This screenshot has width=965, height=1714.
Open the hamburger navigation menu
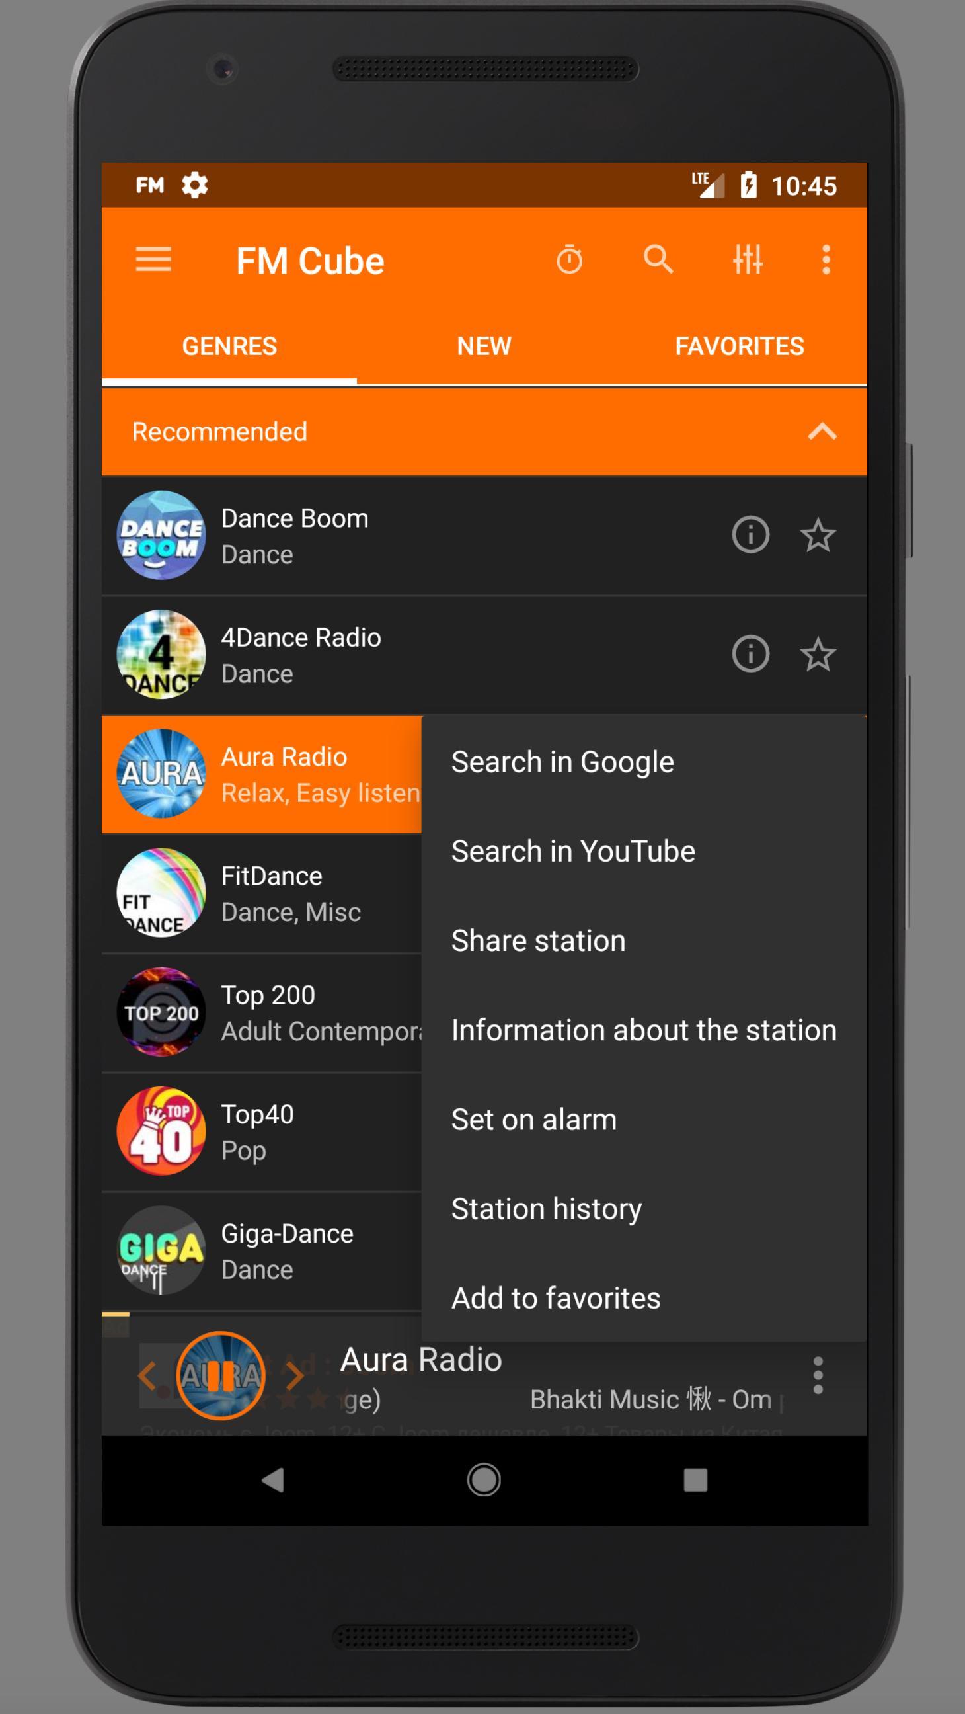(153, 259)
